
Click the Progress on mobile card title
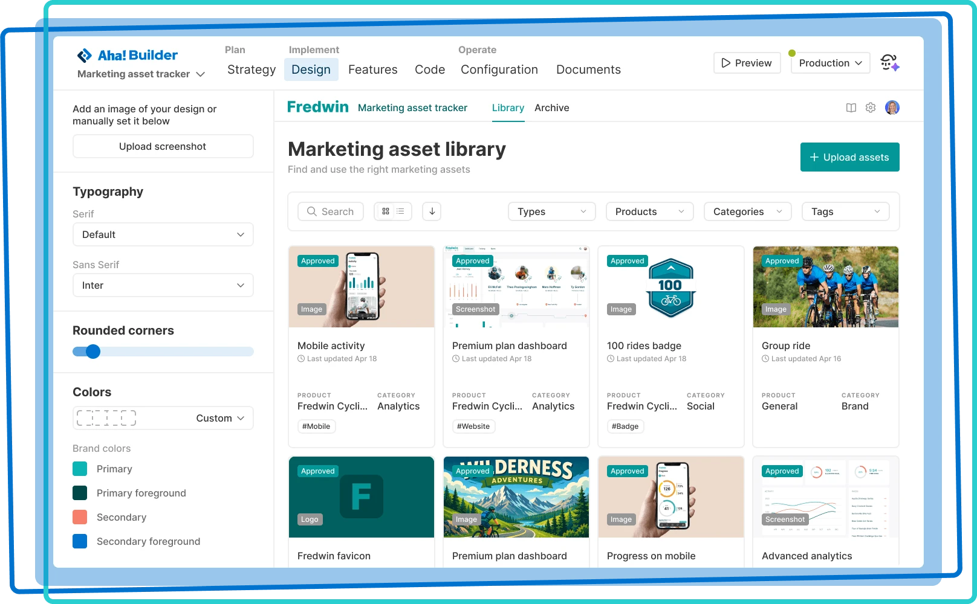pyautogui.click(x=651, y=556)
